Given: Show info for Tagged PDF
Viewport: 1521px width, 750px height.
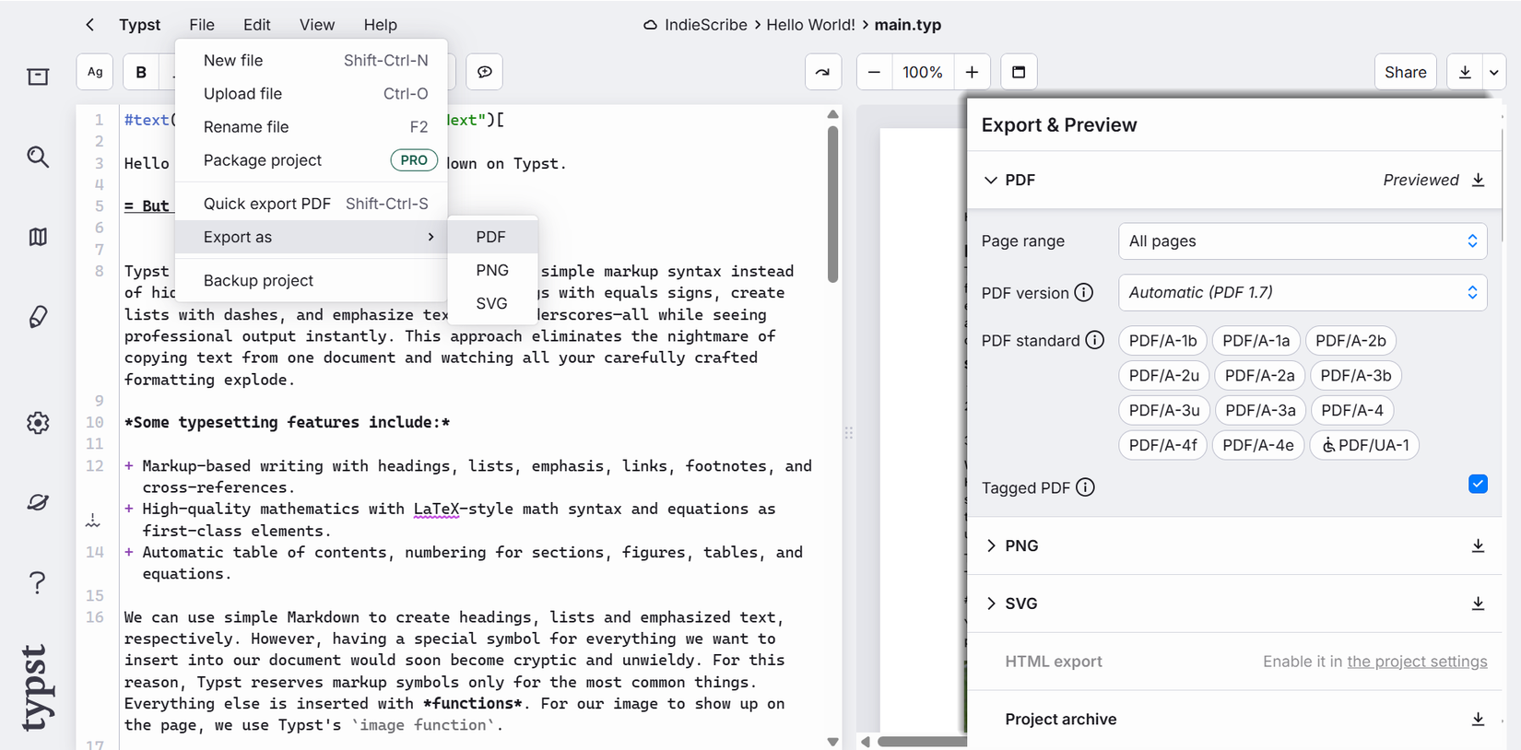Looking at the screenshot, I should coord(1085,487).
